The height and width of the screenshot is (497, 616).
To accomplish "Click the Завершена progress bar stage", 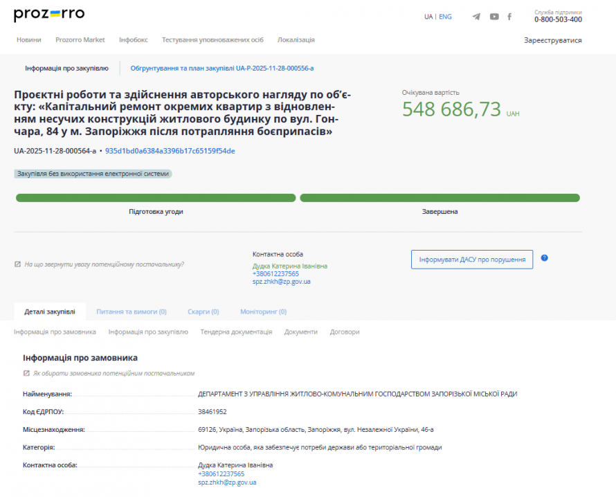I will (x=440, y=198).
